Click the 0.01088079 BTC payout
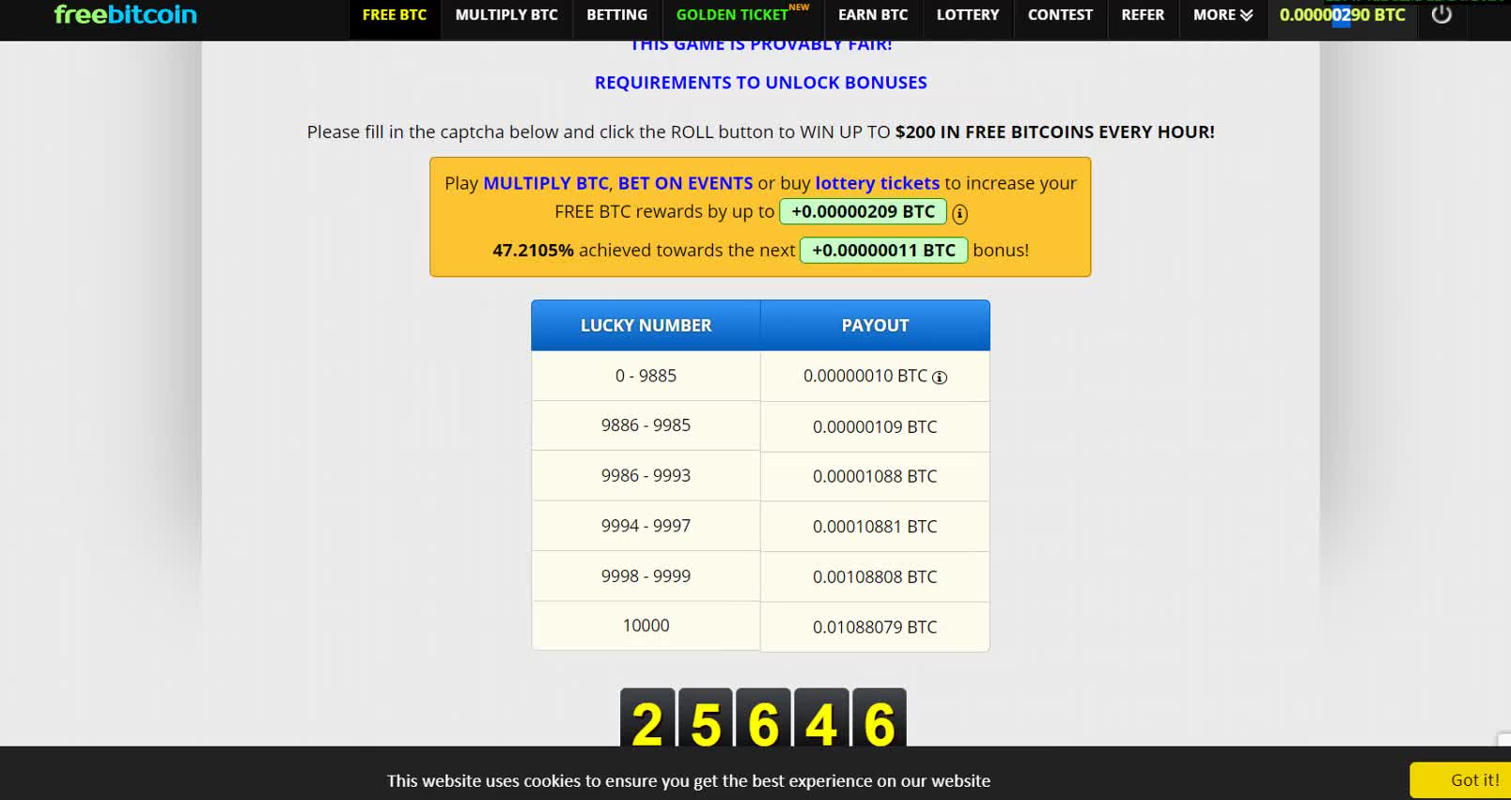This screenshot has height=800, width=1511. pyautogui.click(x=875, y=627)
